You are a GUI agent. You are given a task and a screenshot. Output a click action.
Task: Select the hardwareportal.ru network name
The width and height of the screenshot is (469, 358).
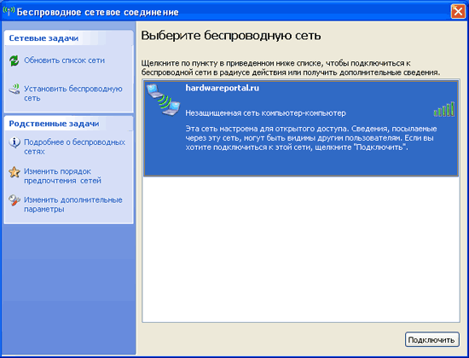click(223, 88)
